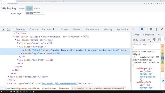
Task: Click flex badge on ul navbar-nav
Action: tap(50, 40)
